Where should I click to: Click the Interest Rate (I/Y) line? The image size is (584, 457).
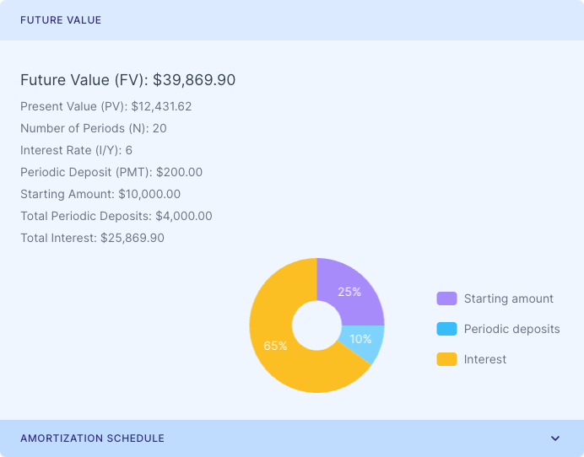pyautogui.click(x=76, y=150)
